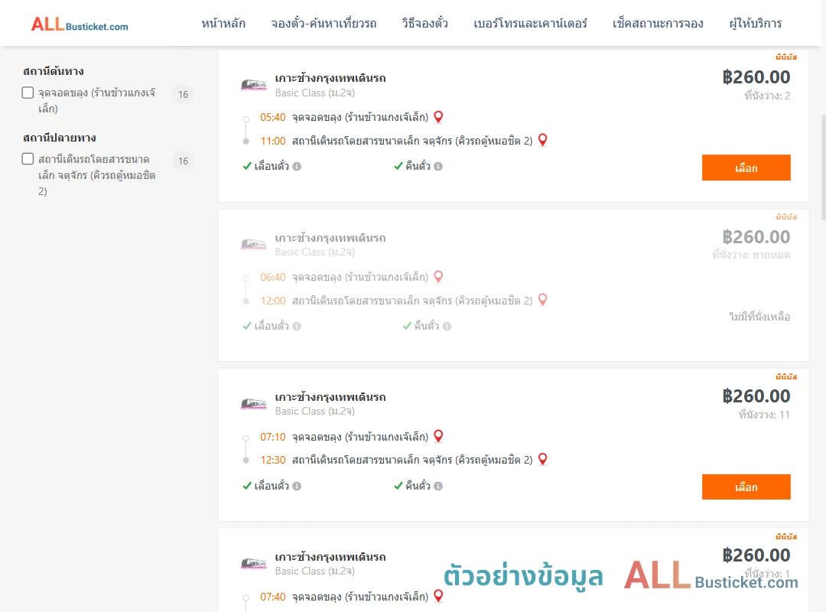Click bus operator logo on 07:40 trip card
Screen dimensions: 826x612
pyautogui.click(x=253, y=564)
